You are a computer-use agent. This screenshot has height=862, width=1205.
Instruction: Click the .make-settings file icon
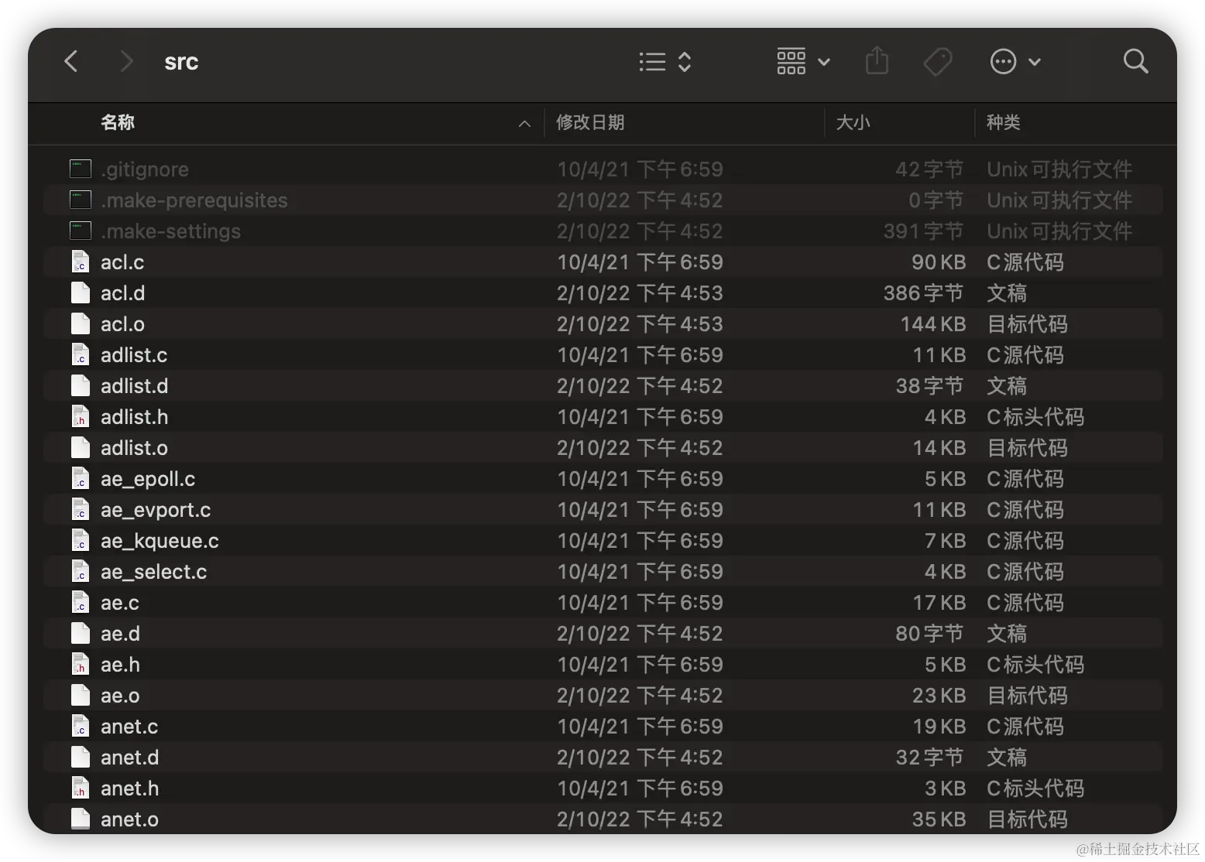pos(81,231)
